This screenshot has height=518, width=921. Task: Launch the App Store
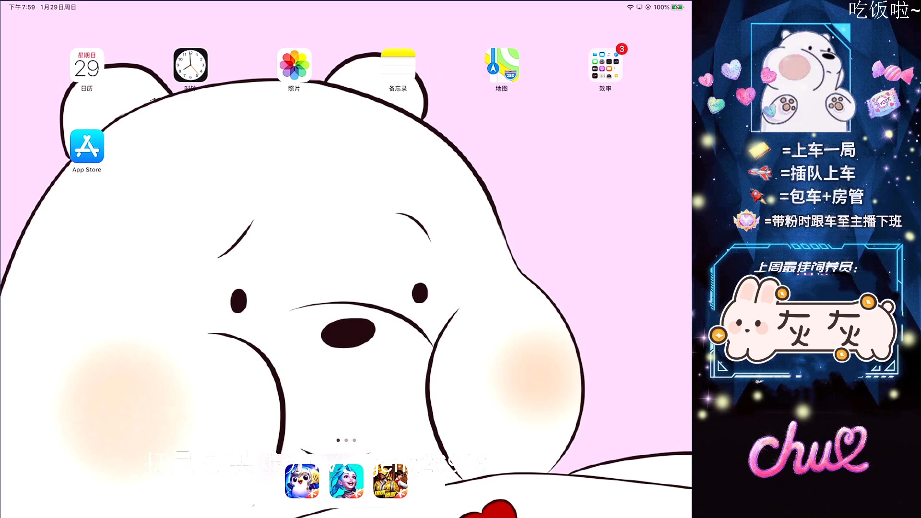click(87, 146)
